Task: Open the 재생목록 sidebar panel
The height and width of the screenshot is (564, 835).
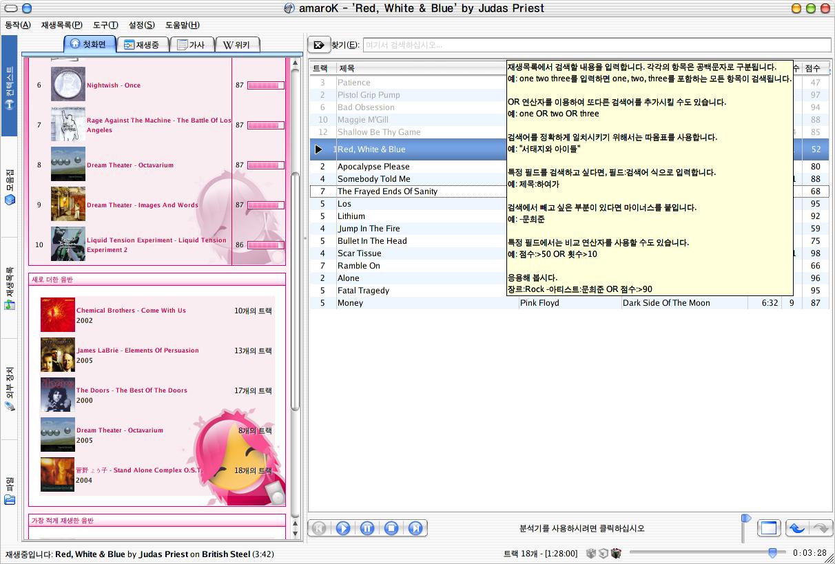Action: (x=10, y=288)
